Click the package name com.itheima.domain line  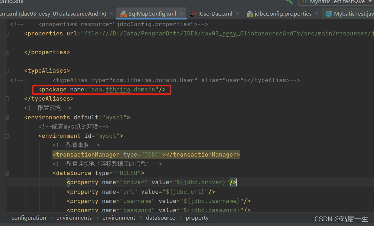pos(102,90)
